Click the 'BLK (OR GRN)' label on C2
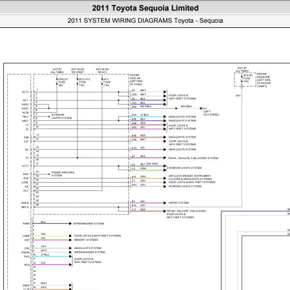Viewport: 290px width, 290px height. point(149,164)
